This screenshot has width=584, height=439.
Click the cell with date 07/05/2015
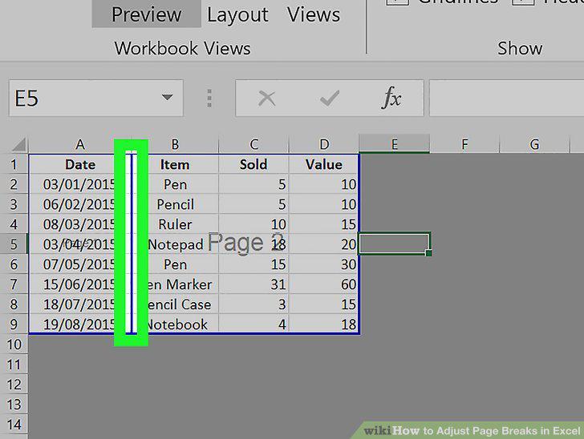[x=80, y=264]
